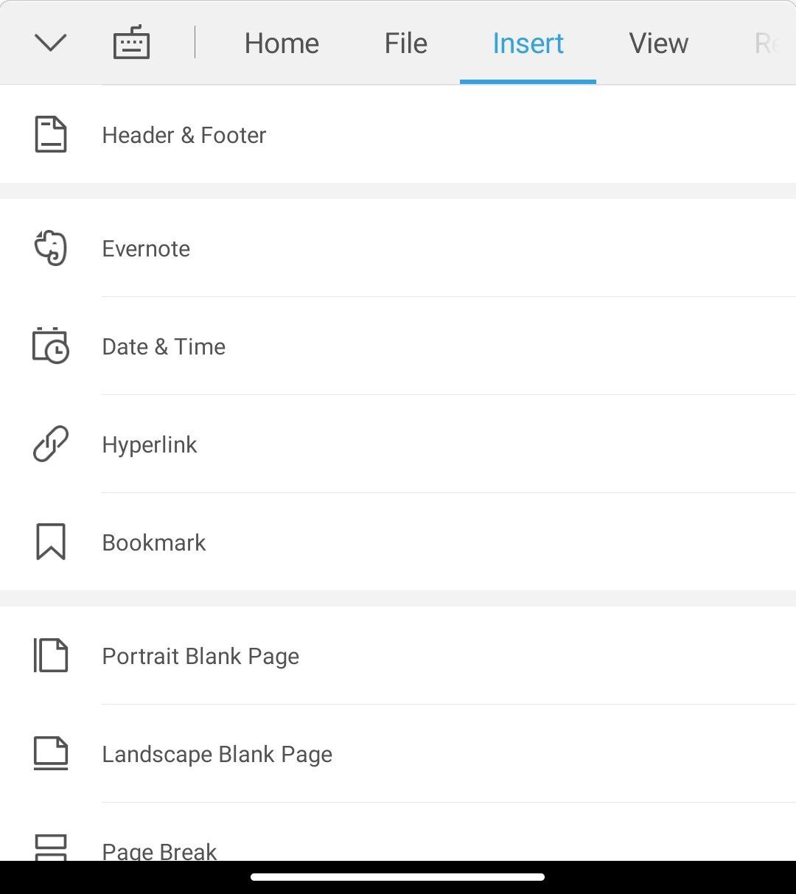The height and width of the screenshot is (894, 796).
Task: Show keyboard using the keyboard icon
Action: click(x=131, y=43)
